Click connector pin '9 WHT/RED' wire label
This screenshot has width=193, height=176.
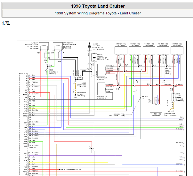(x=34, y=94)
